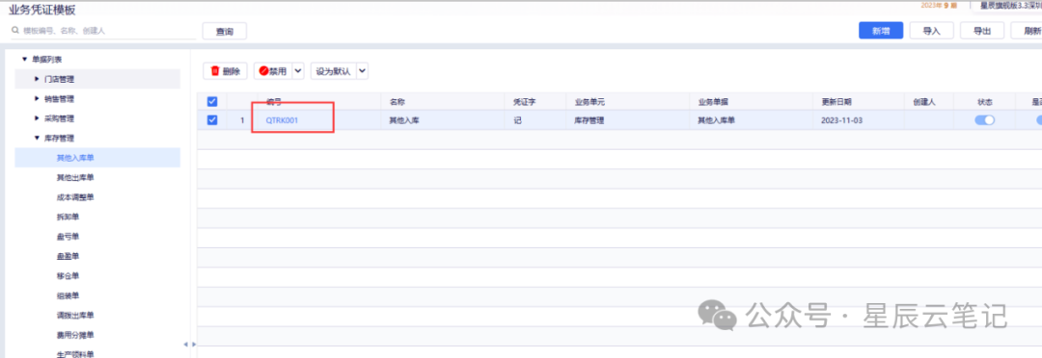Click the right-pointing panel splitter arrow
The image size is (1042, 358).
coord(193,345)
